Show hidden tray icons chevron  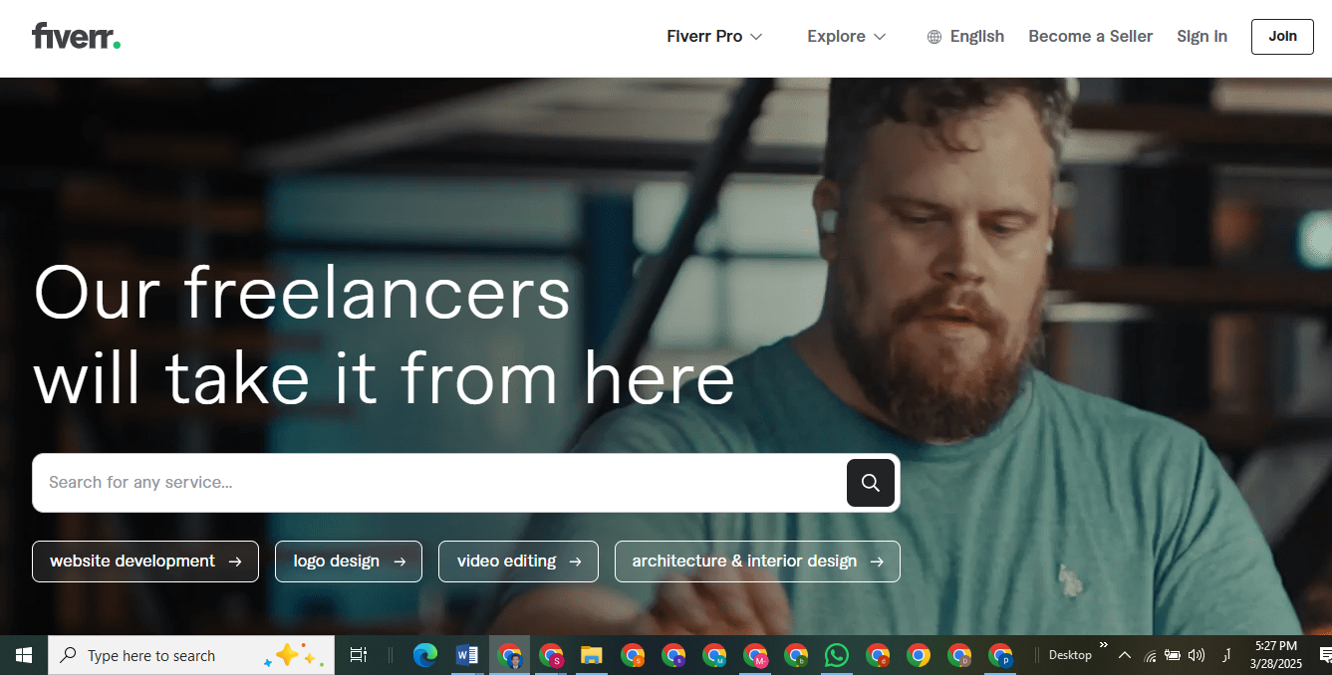coord(1125,655)
